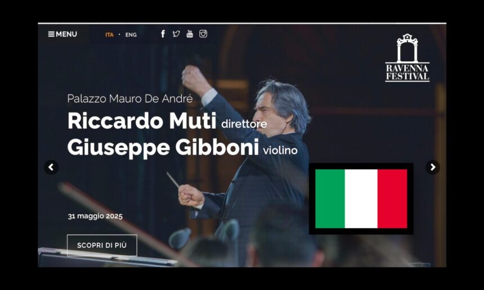Viewport: 484px width, 290px height.
Task: Click the violino role label
Action: coord(280,151)
